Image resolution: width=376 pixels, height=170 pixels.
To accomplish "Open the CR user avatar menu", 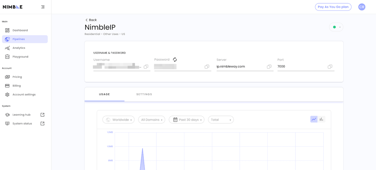I will [x=362, y=7].
